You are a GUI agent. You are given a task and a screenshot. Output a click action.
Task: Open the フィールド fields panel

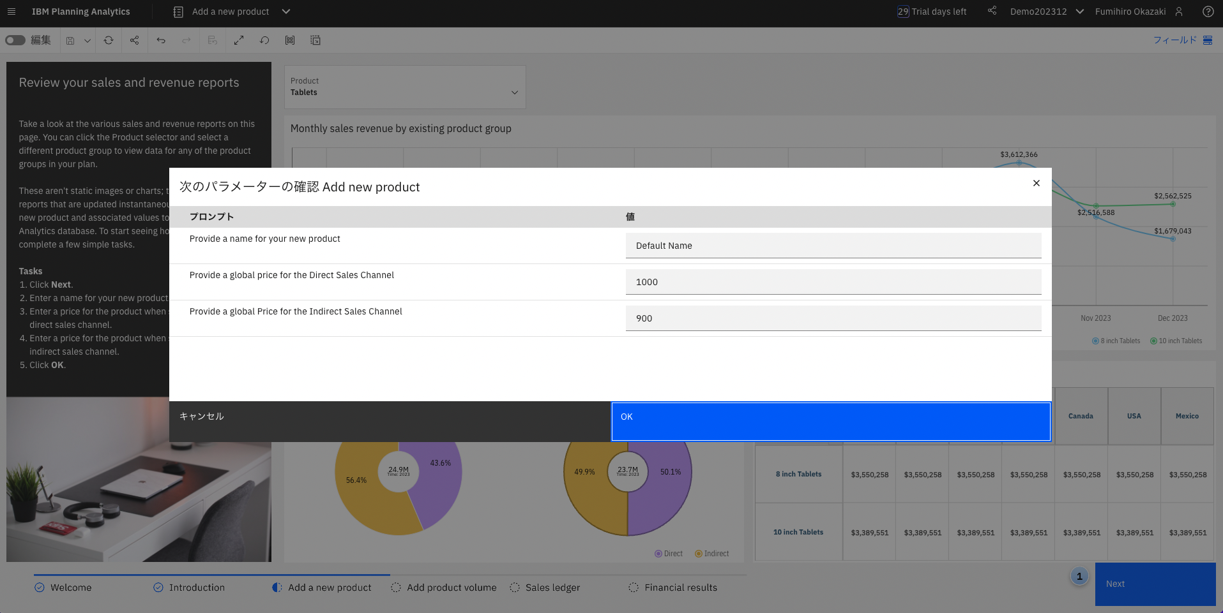1183,40
